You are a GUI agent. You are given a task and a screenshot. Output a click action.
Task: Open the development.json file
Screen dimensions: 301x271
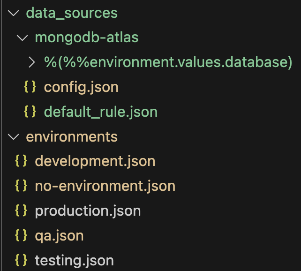(95, 161)
